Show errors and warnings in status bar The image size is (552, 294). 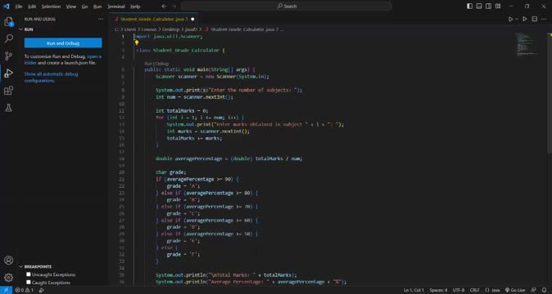point(25,290)
